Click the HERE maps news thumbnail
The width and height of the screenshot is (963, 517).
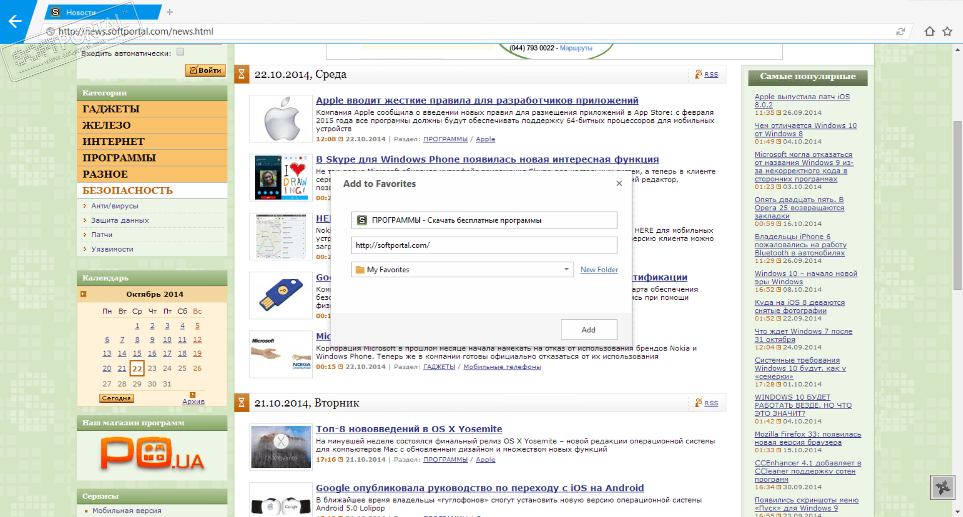click(x=281, y=236)
